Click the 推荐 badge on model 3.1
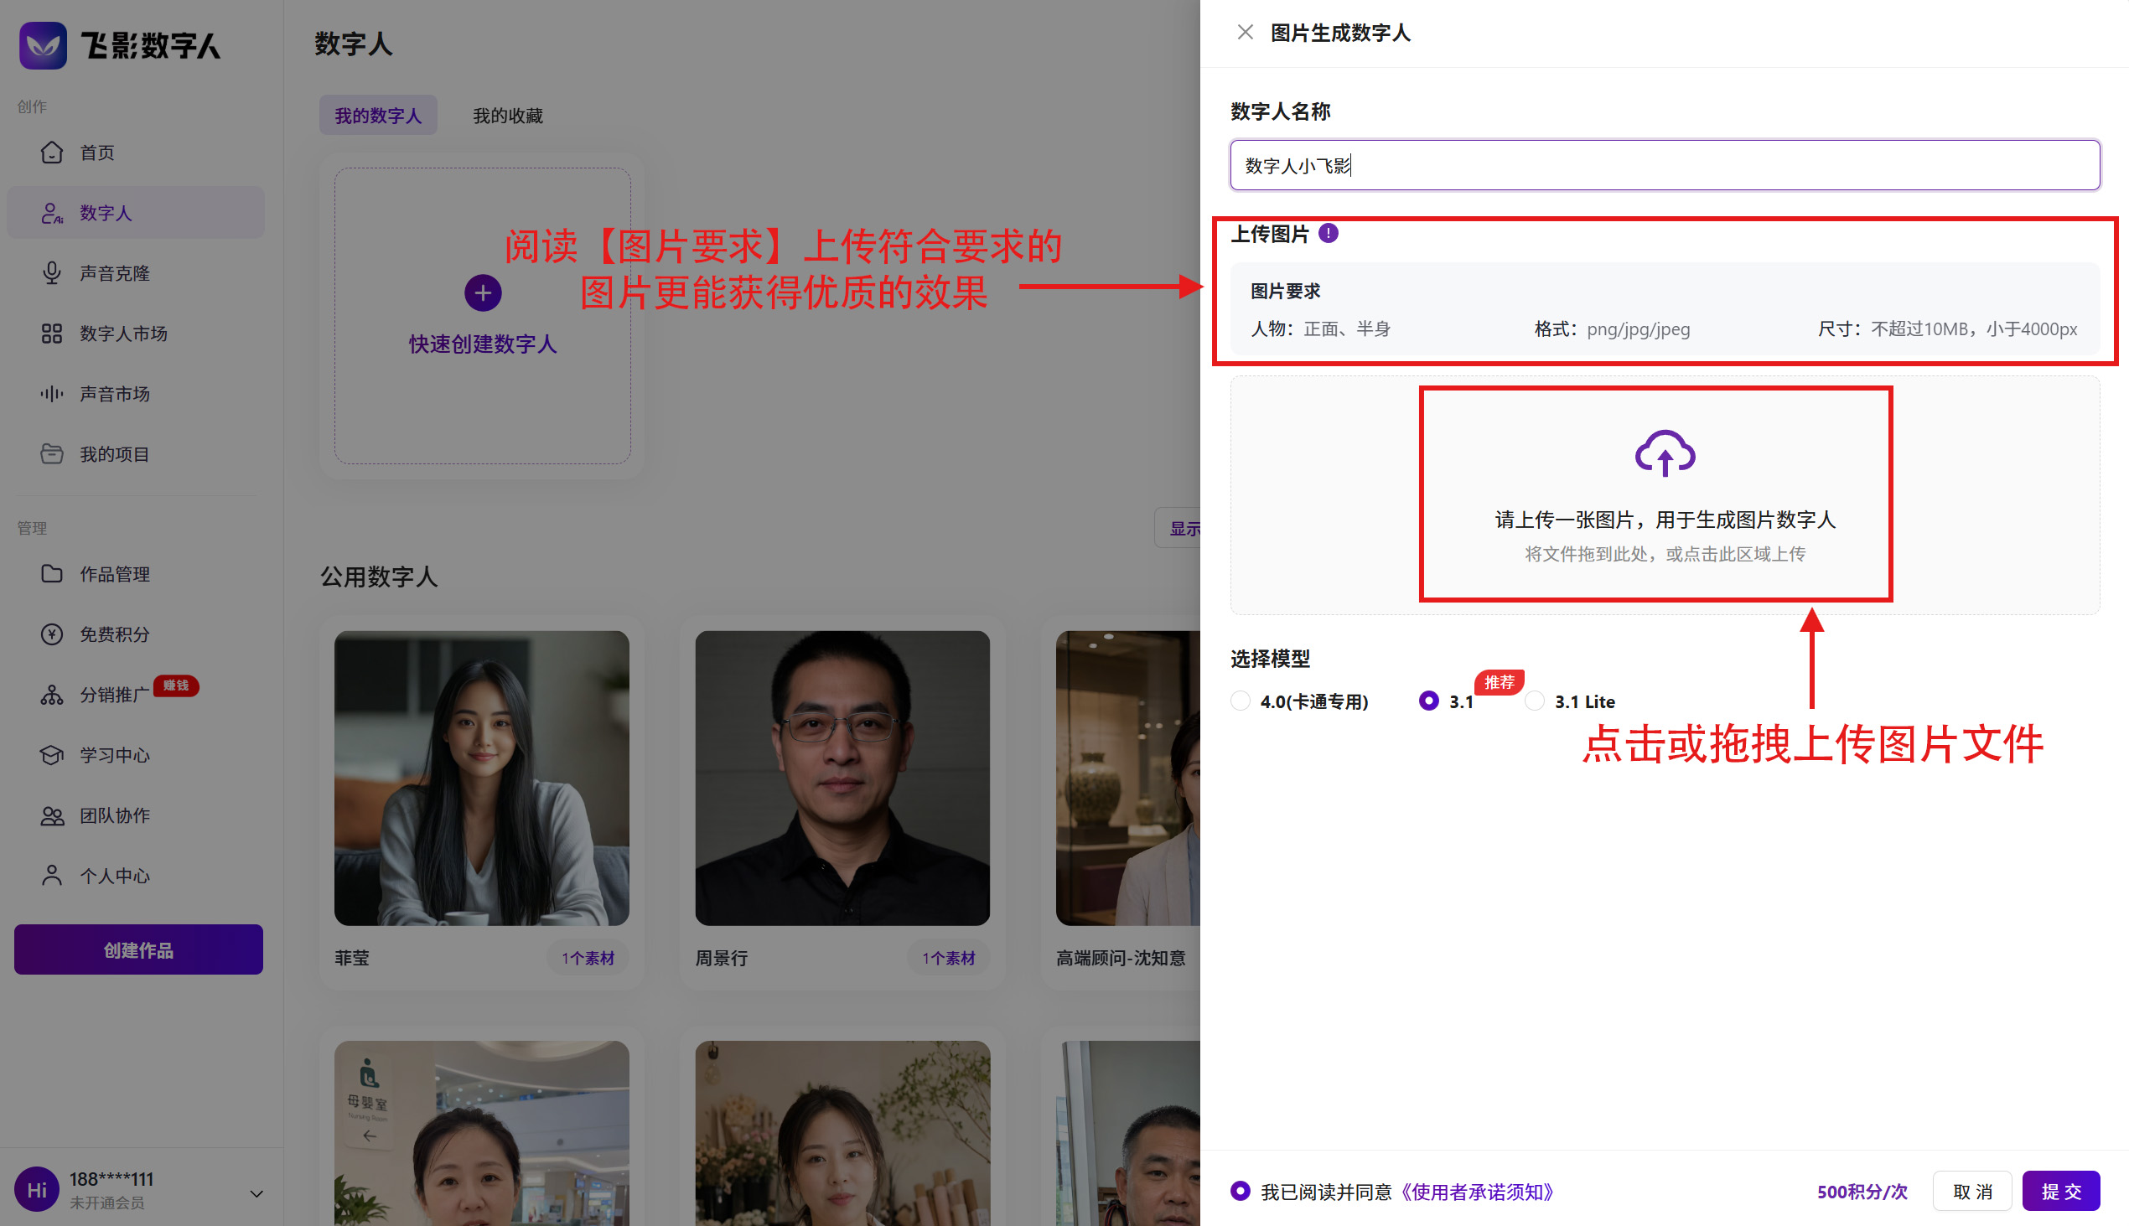2129x1226 pixels. tap(1499, 682)
